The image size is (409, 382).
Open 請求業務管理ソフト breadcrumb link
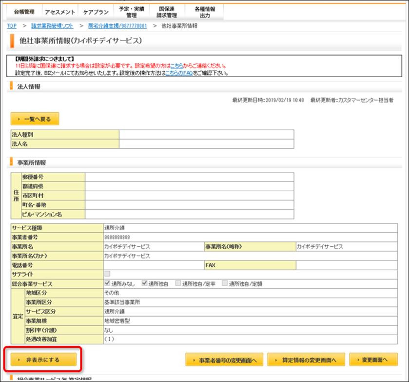point(52,26)
